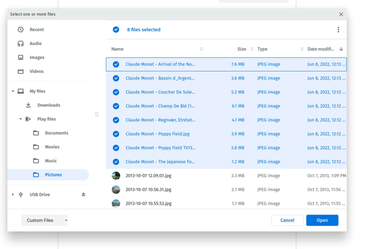Deselect all 8 selected files checkmark
The height and width of the screenshot is (249, 384).
coord(116,29)
